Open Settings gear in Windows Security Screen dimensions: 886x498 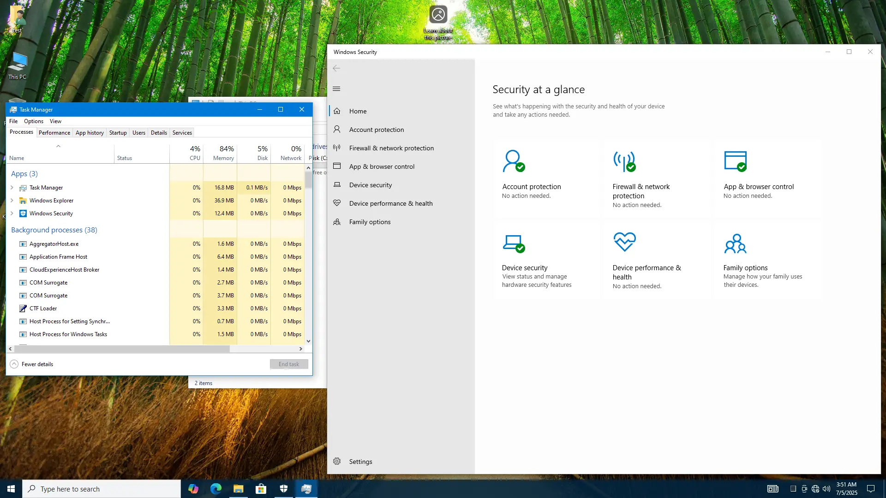pyautogui.click(x=337, y=462)
